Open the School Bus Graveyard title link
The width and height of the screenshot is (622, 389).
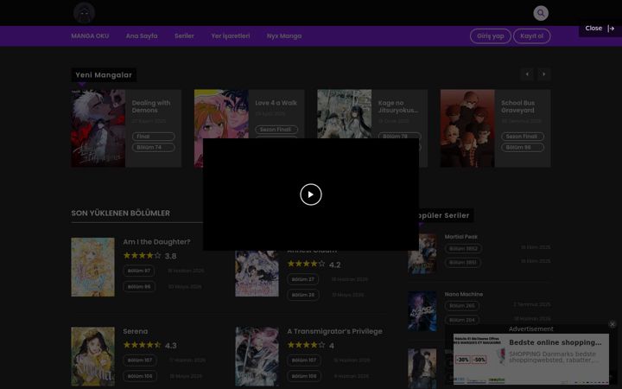click(x=517, y=106)
